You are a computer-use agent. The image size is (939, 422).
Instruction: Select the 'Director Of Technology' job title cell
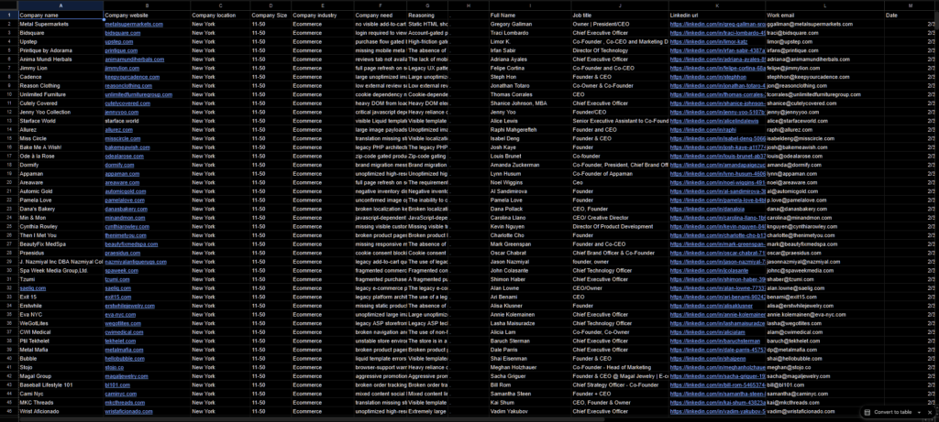point(620,50)
